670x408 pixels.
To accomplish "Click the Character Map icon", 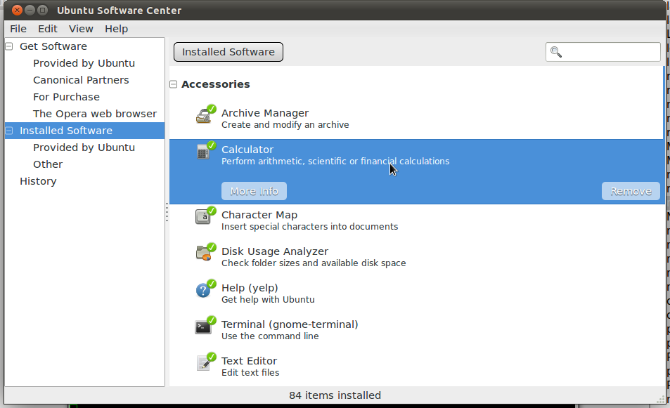I will 205,217.
